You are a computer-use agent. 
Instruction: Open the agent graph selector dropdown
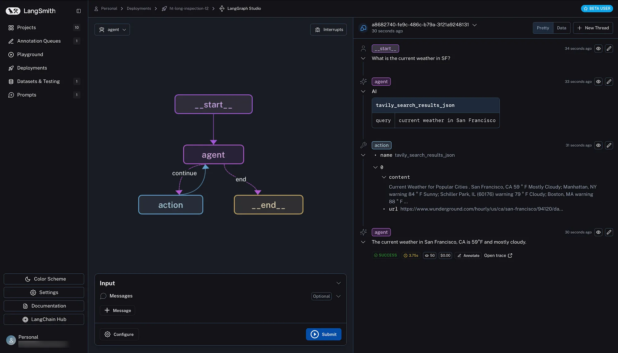tap(112, 30)
